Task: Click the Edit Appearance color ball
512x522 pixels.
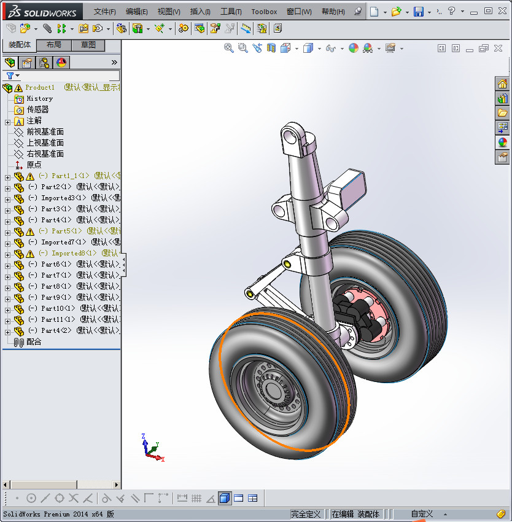Action: 354,49
